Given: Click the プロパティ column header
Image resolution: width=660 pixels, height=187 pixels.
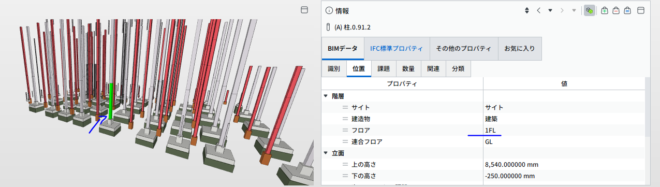Looking at the screenshot, I should pyautogui.click(x=402, y=83).
